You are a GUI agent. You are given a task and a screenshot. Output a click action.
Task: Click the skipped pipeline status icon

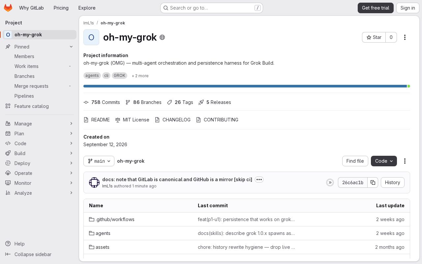330,182
